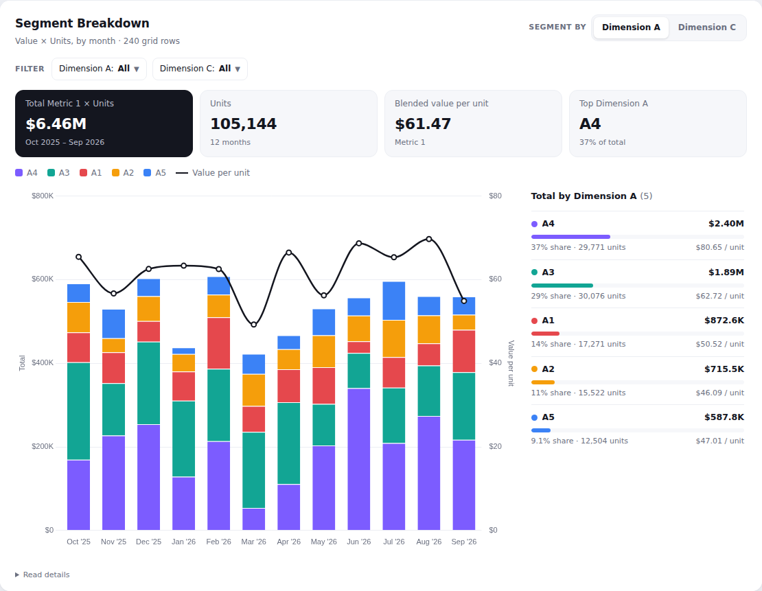762x591 pixels.
Task: Click the purple A4 segment of Jun '26 bar
Action: point(358,459)
